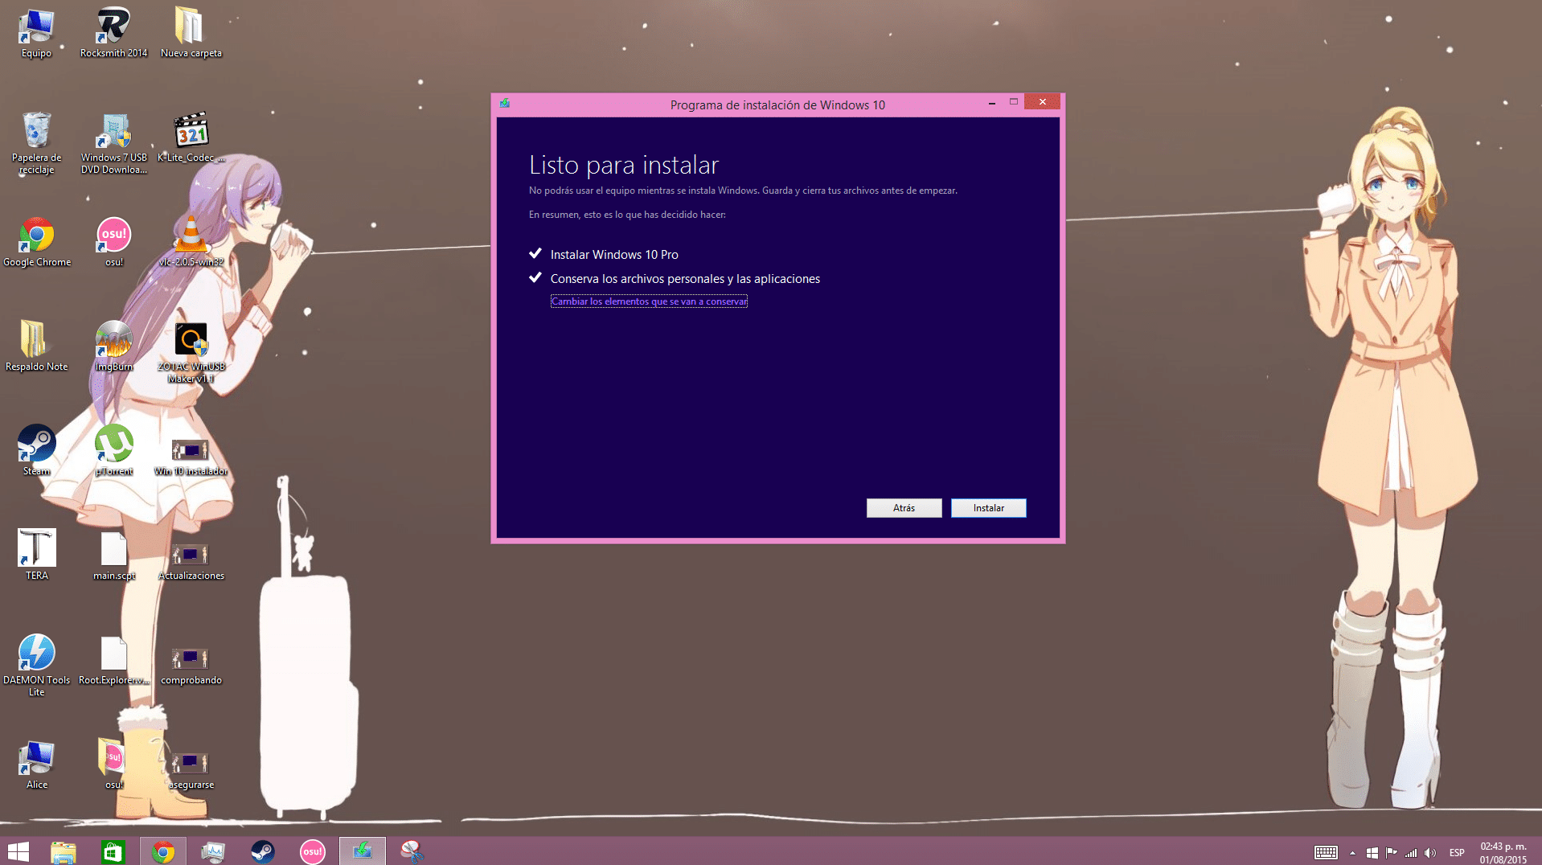
Task: Select the Steam desktop shortcut
Action: coord(36,451)
